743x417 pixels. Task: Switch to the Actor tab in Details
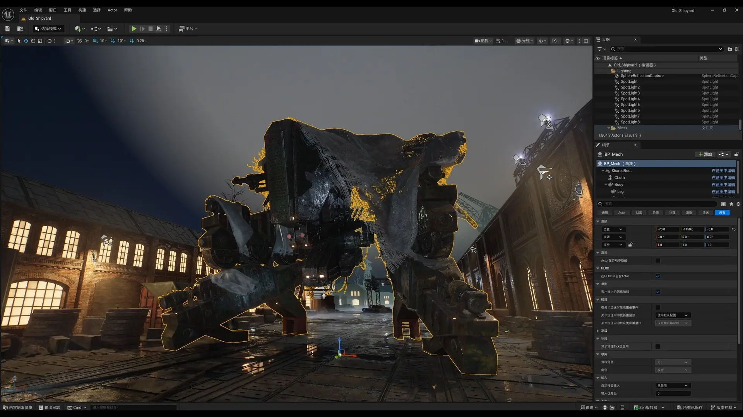tap(622, 213)
